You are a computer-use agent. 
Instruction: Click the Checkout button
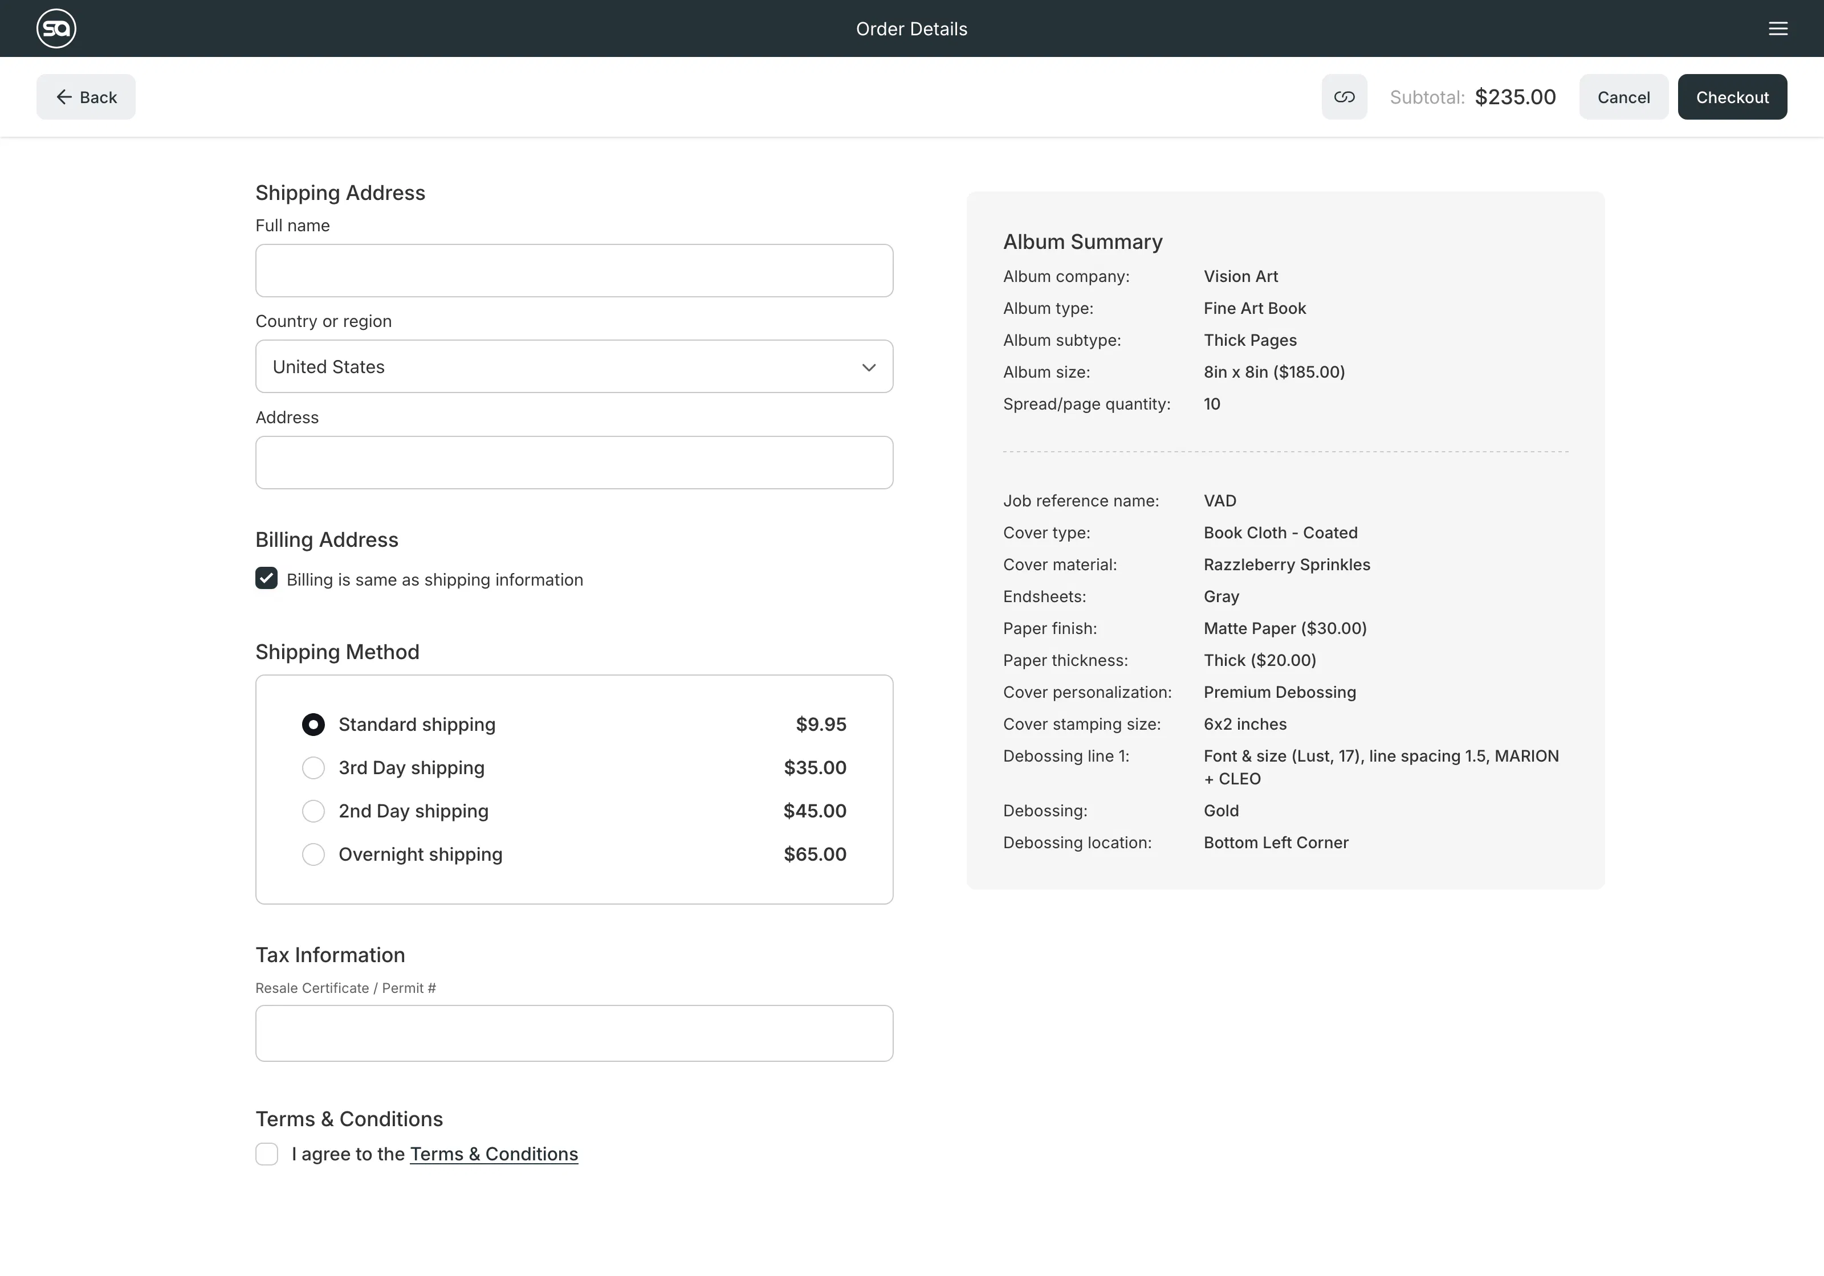(x=1733, y=96)
